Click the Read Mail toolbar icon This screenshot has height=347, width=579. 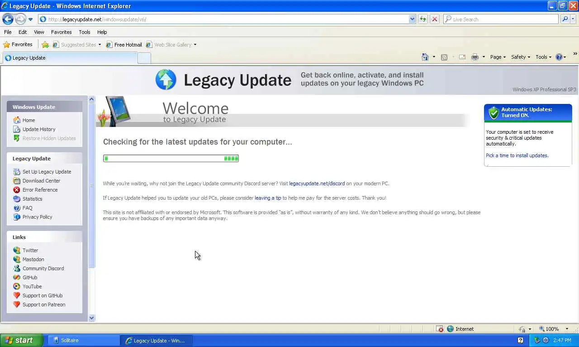tap(462, 57)
